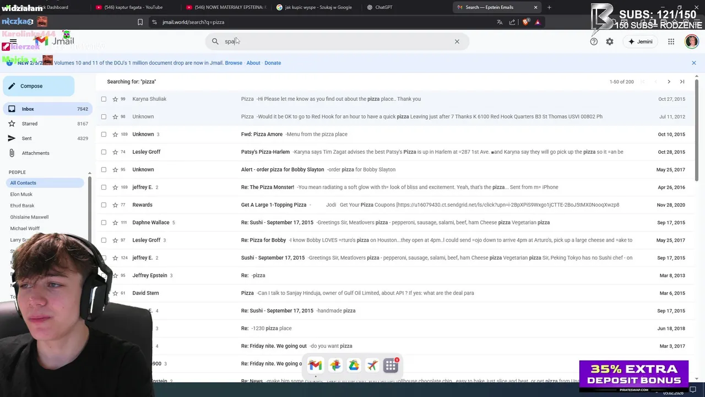Screen dimensions: 705x397
Task: Switch to ChatGPT browser tab
Action: (383, 7)
